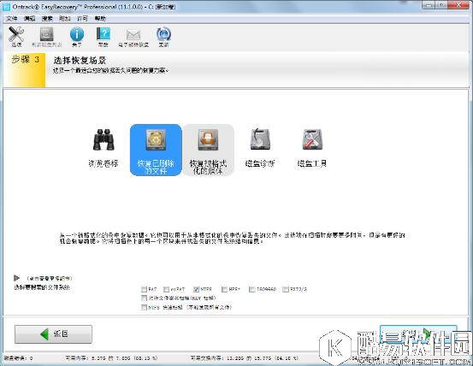The height and width of the screenshot is (366, 473).
Task: Open the 搜索 menu
Action: [x=47, y=19]
